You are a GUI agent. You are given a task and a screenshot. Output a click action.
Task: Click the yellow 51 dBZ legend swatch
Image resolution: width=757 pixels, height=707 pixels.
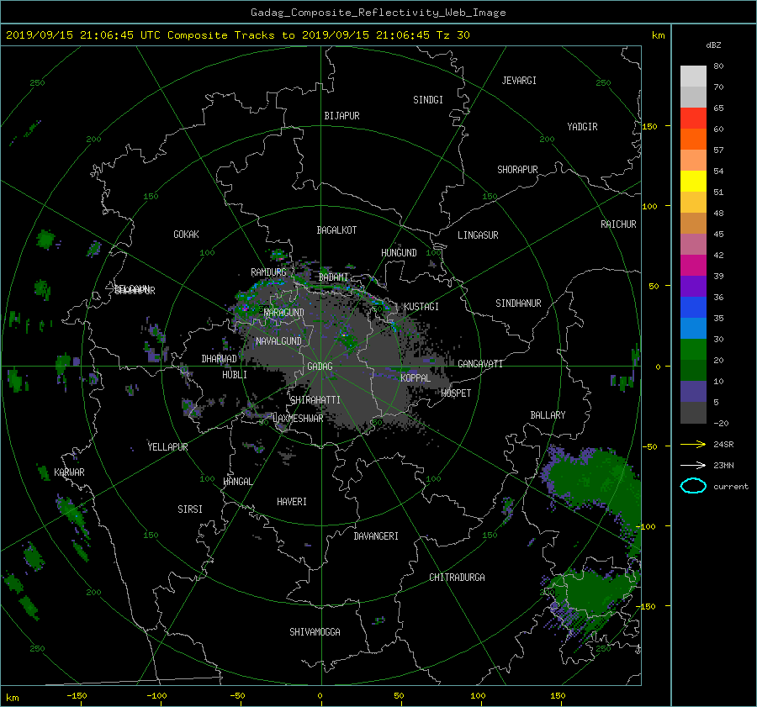(693, 182)
